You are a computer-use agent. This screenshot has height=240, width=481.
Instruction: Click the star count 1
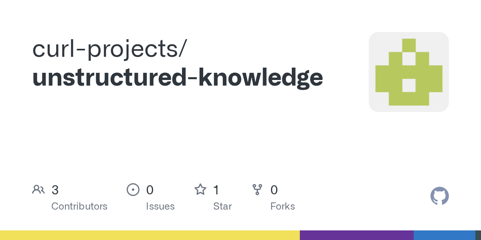pyautogui.click(x=216, y=190)
